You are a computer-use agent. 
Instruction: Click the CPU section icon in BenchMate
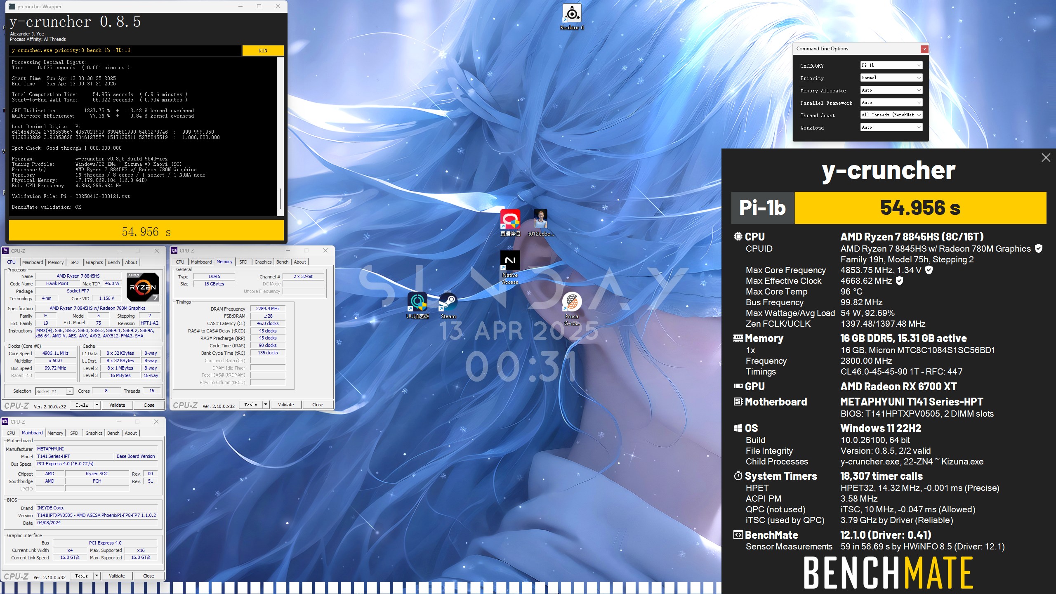pos(738,236)
